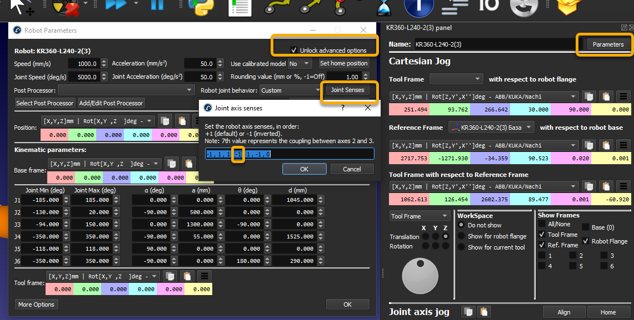Click the Set home position button
Image resolution: width=634 pixels, height=320 pixels.
click(x=343, y=63)
